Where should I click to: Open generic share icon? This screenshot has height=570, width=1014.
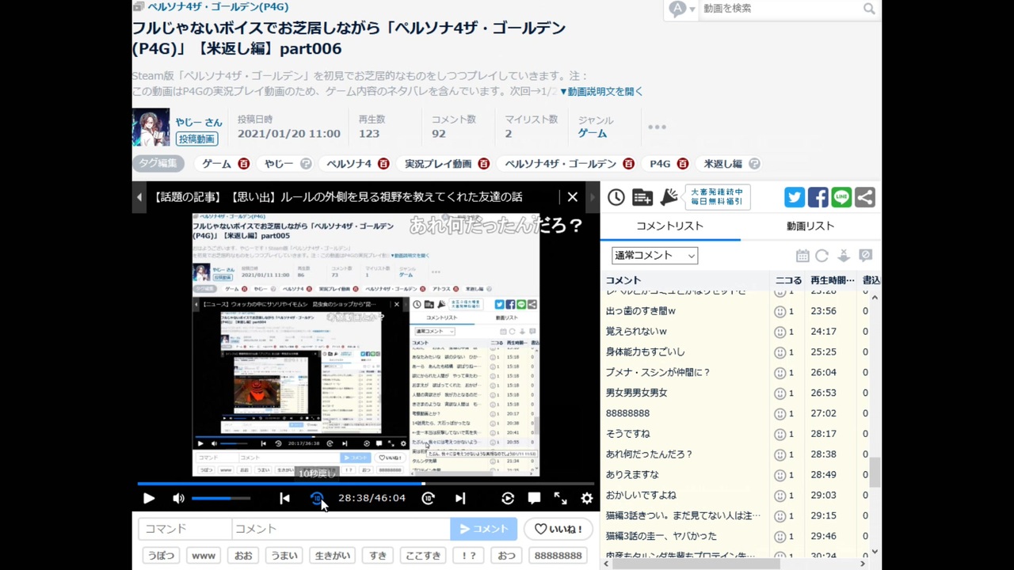click(x=865, y=197)
